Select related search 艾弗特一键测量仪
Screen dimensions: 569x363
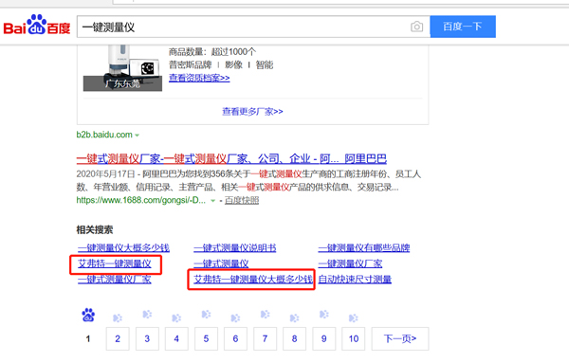point(115,263)
